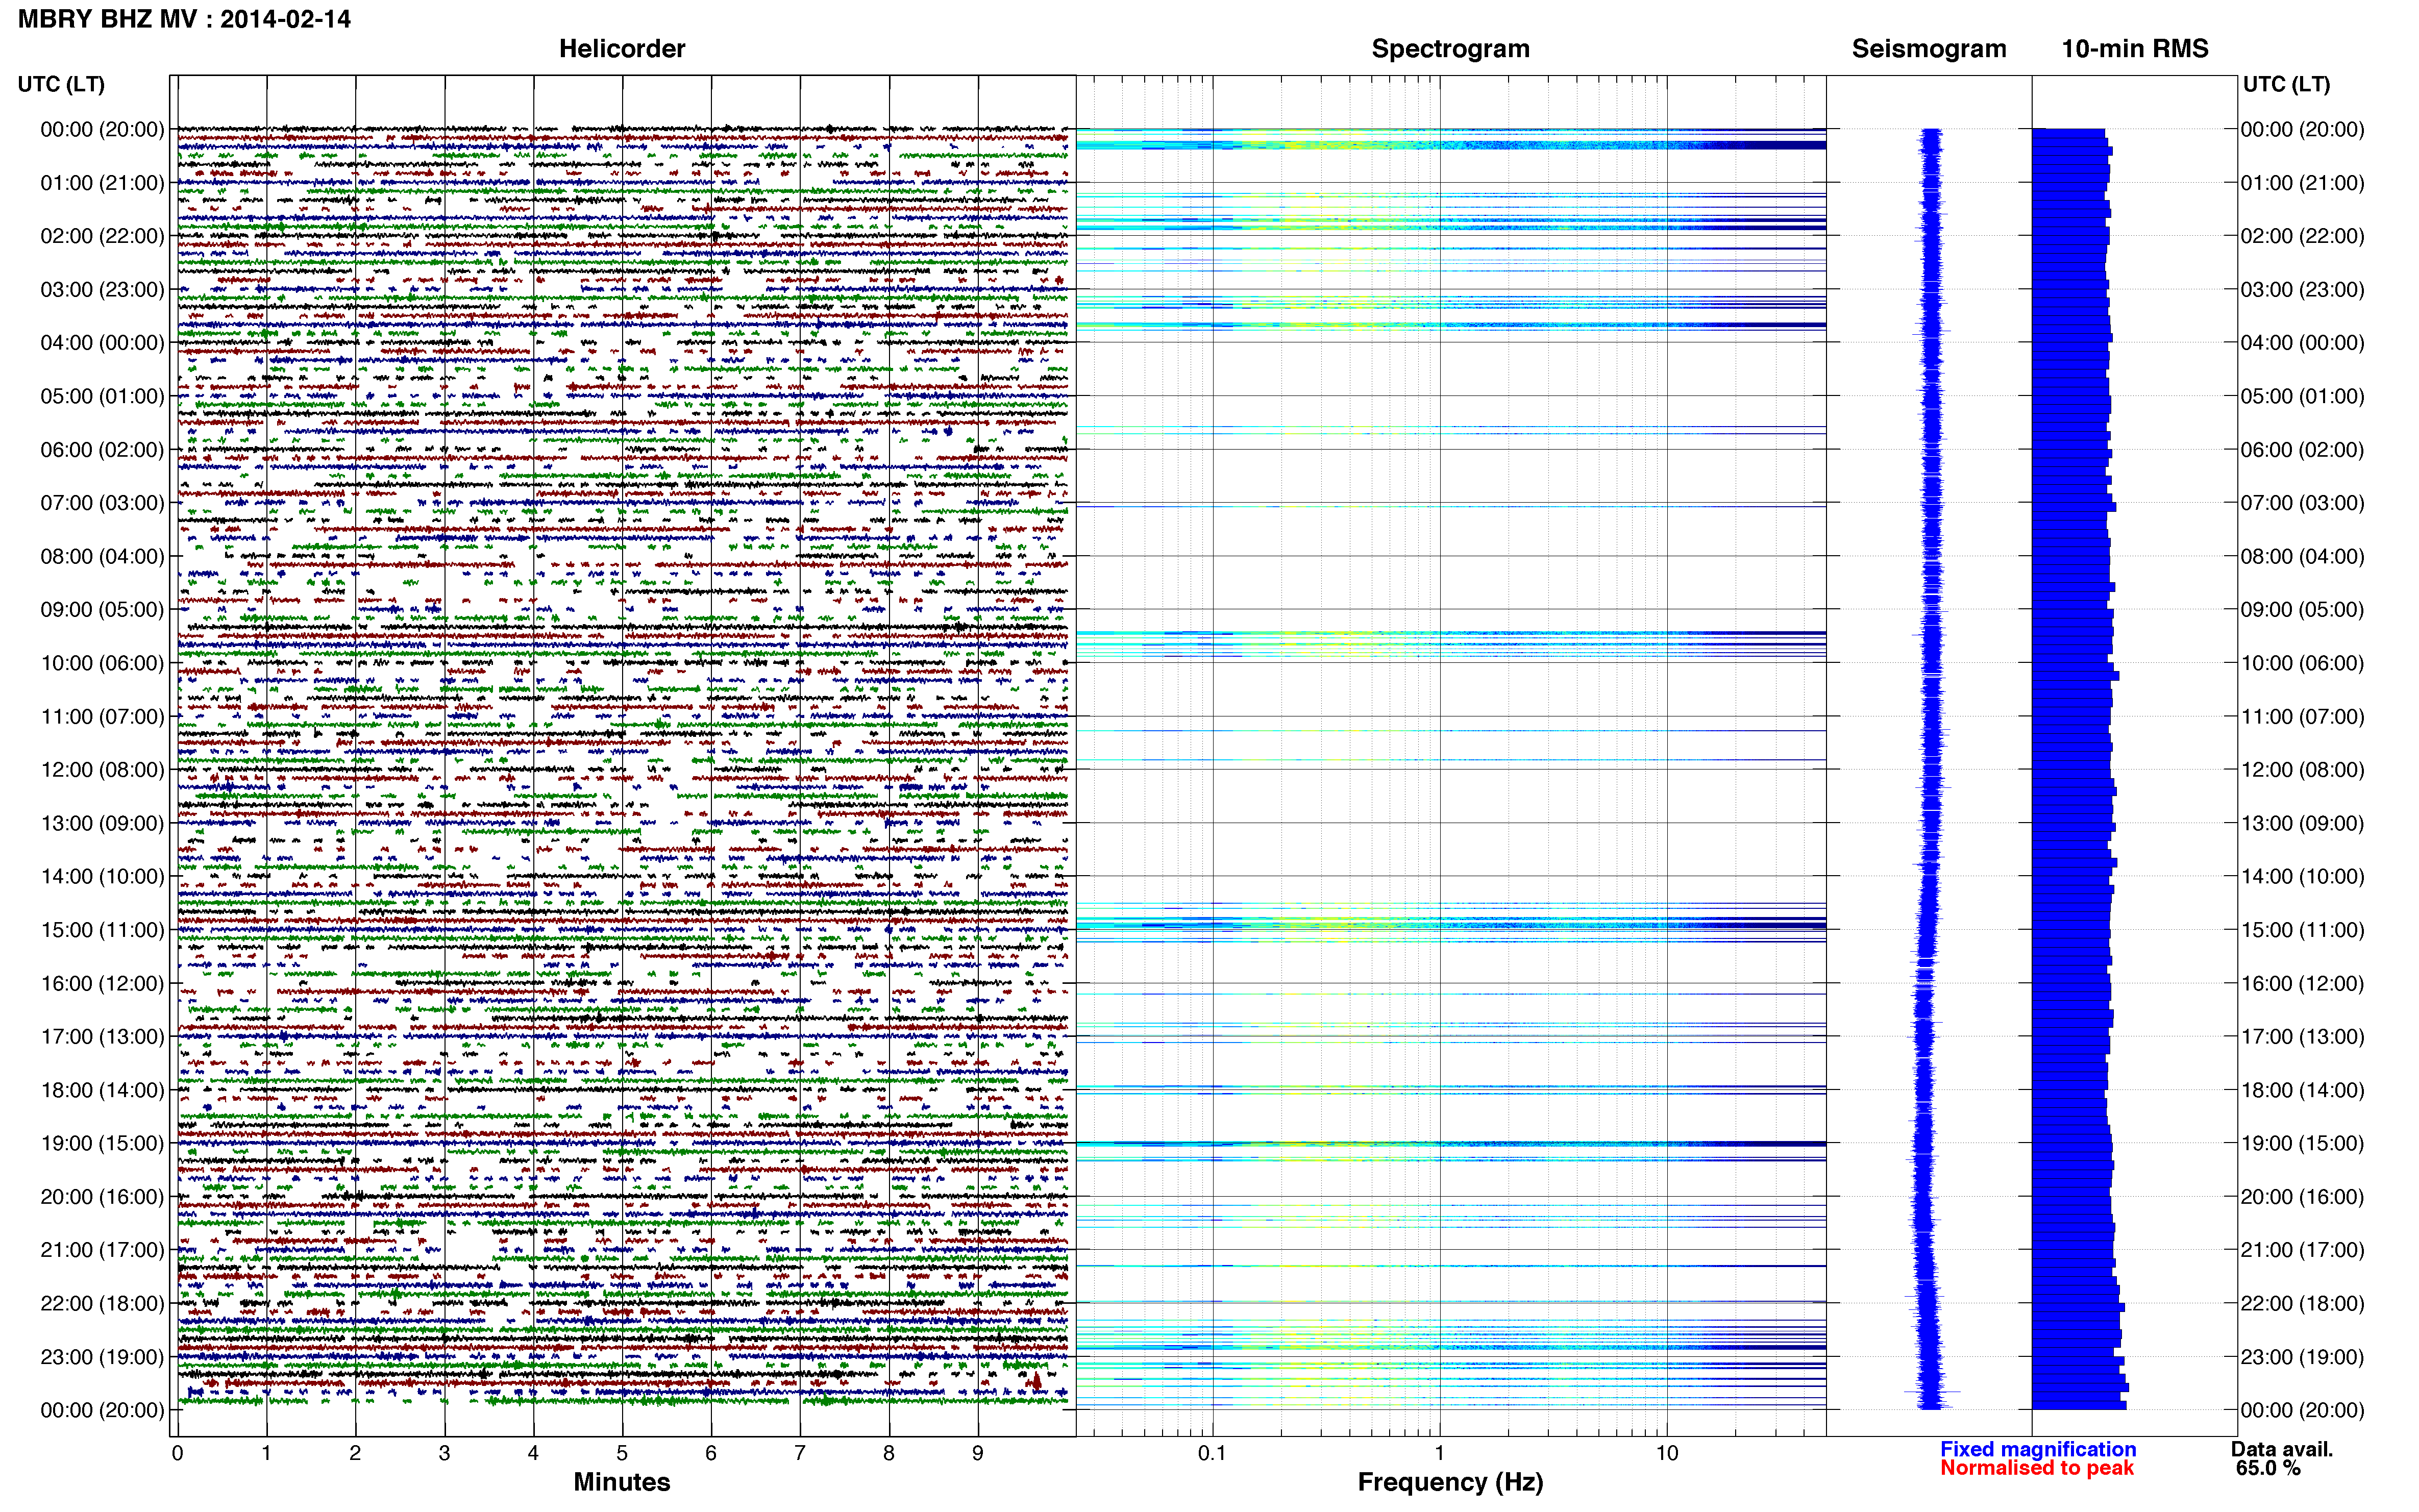Click 02:00 (22:00) on the RMS panel time axis

2302,236
